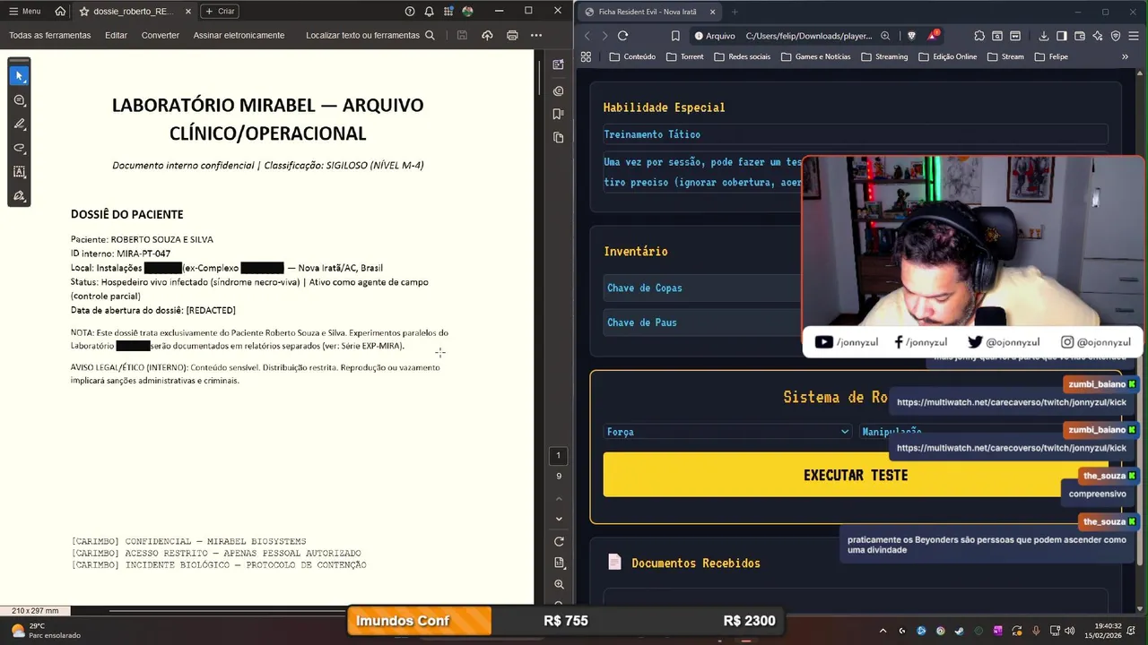The image size is (1148, 645).
Task: Click the Criar button in Acrobat
Action: pos(219,11)
